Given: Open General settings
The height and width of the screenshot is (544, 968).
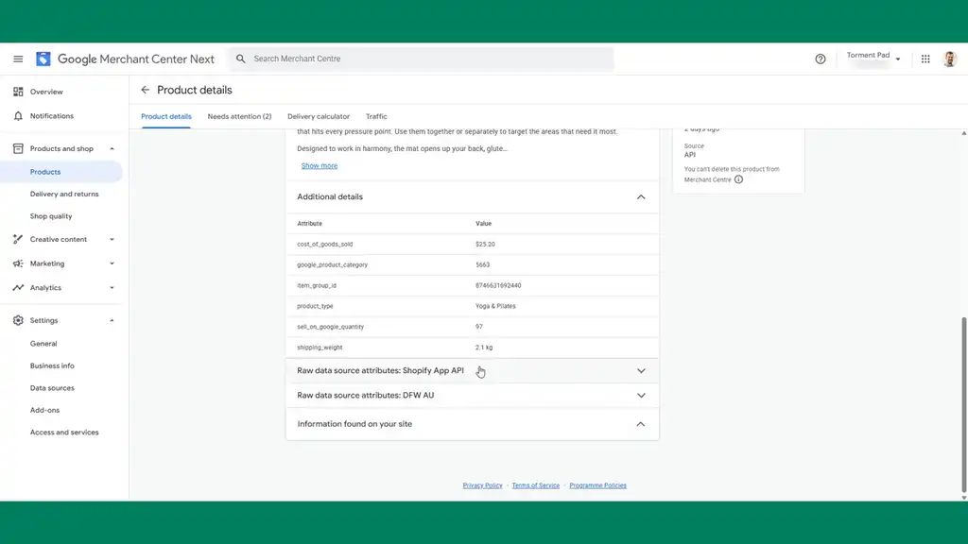Looking at the screenshot, I should tap(43, 344).
